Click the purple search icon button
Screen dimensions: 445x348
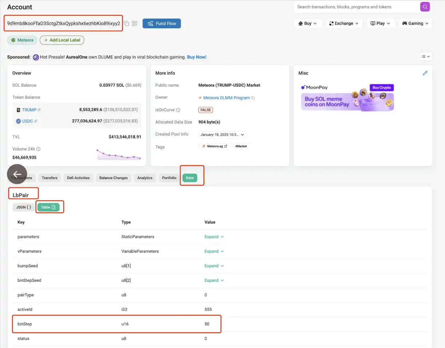(x=425, y=7)
